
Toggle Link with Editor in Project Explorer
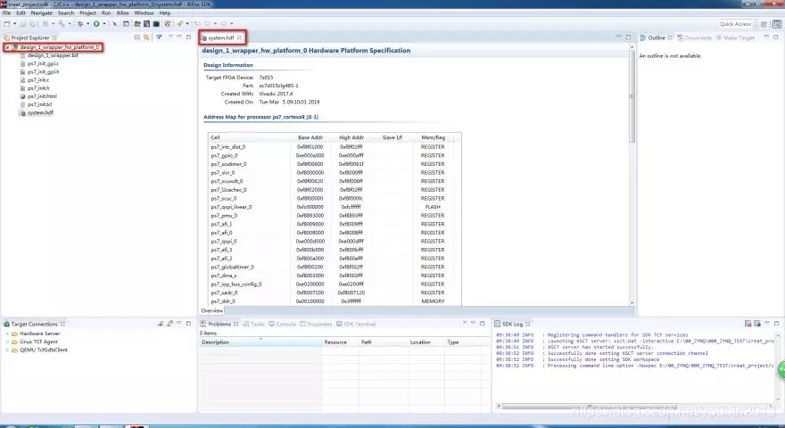click(x=147, y=37)
